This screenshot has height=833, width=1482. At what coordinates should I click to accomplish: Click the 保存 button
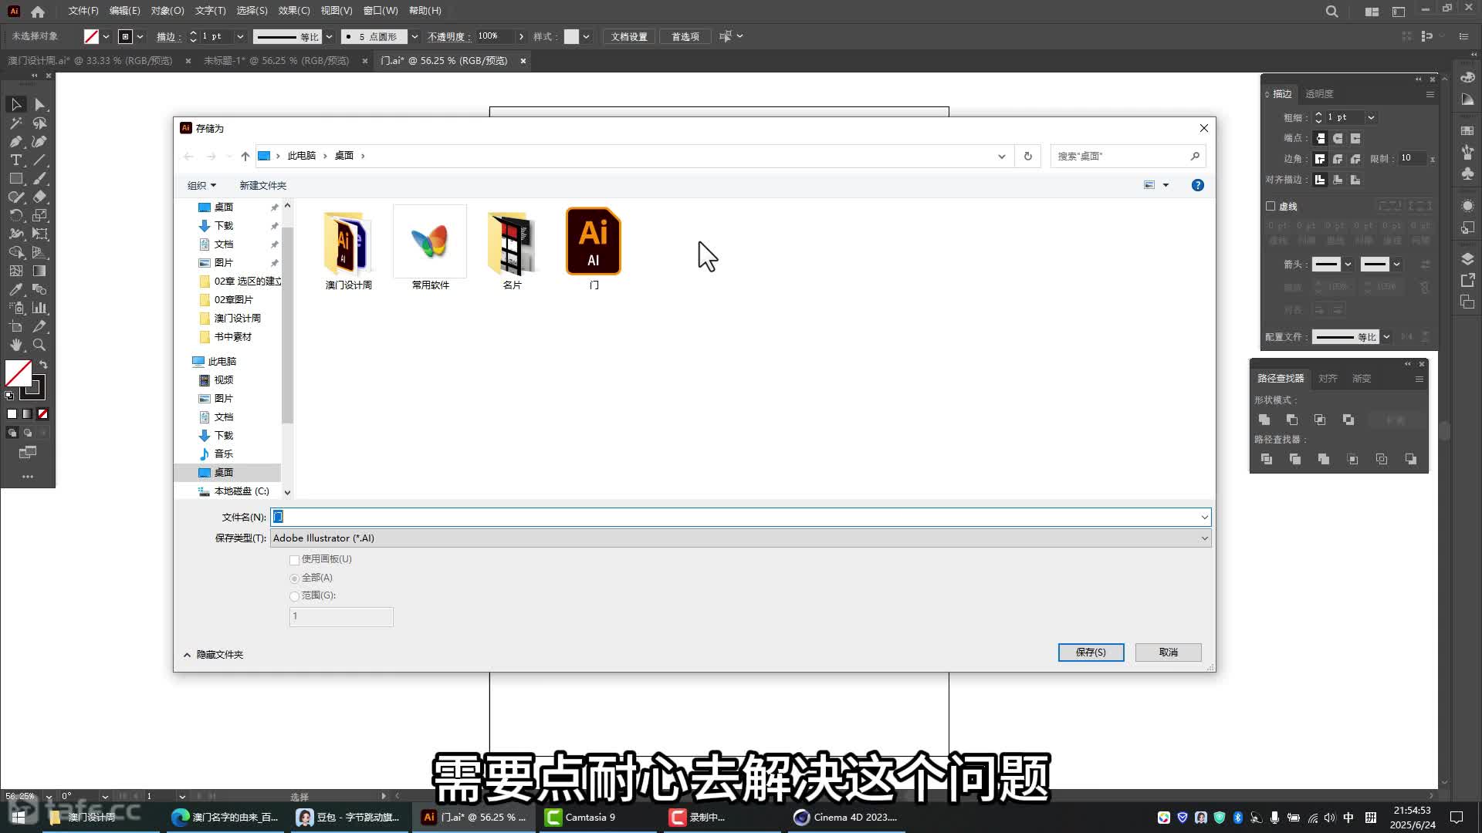[x=1090, y=652]
